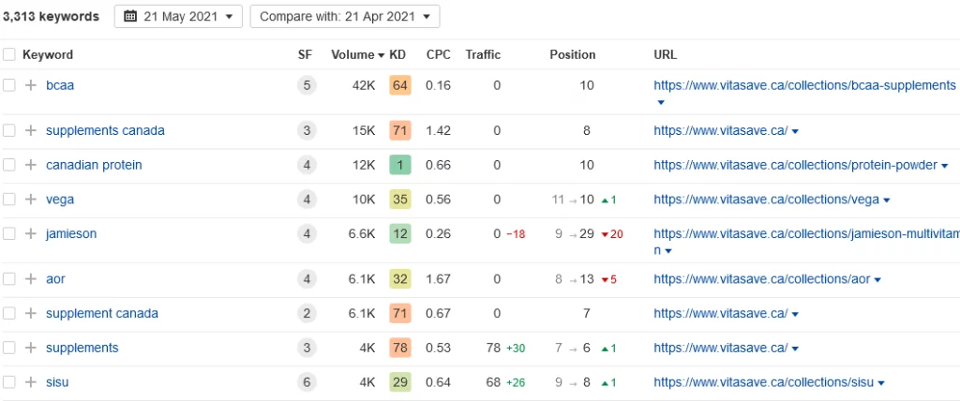Open SERP features badge 6 for sisu
960x401 pixels.
(307, 382)
